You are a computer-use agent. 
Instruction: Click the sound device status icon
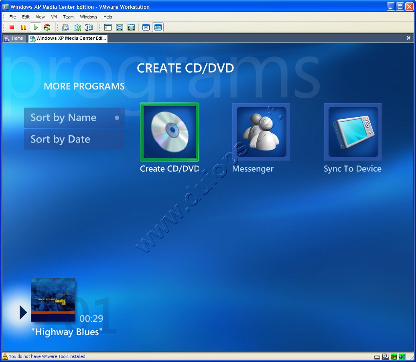pos(402,356)
